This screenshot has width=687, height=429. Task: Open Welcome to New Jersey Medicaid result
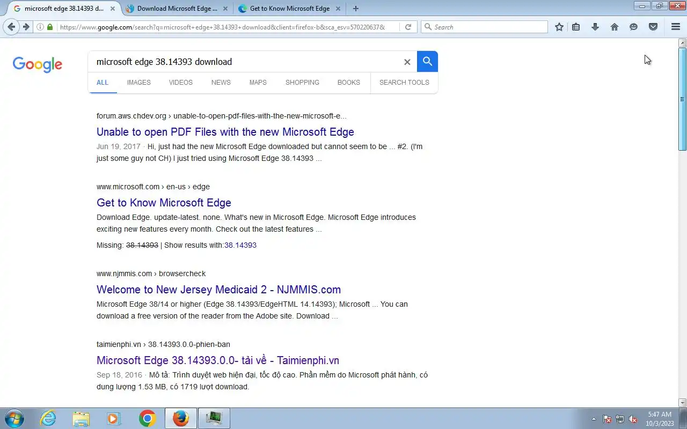pos(218,290)
